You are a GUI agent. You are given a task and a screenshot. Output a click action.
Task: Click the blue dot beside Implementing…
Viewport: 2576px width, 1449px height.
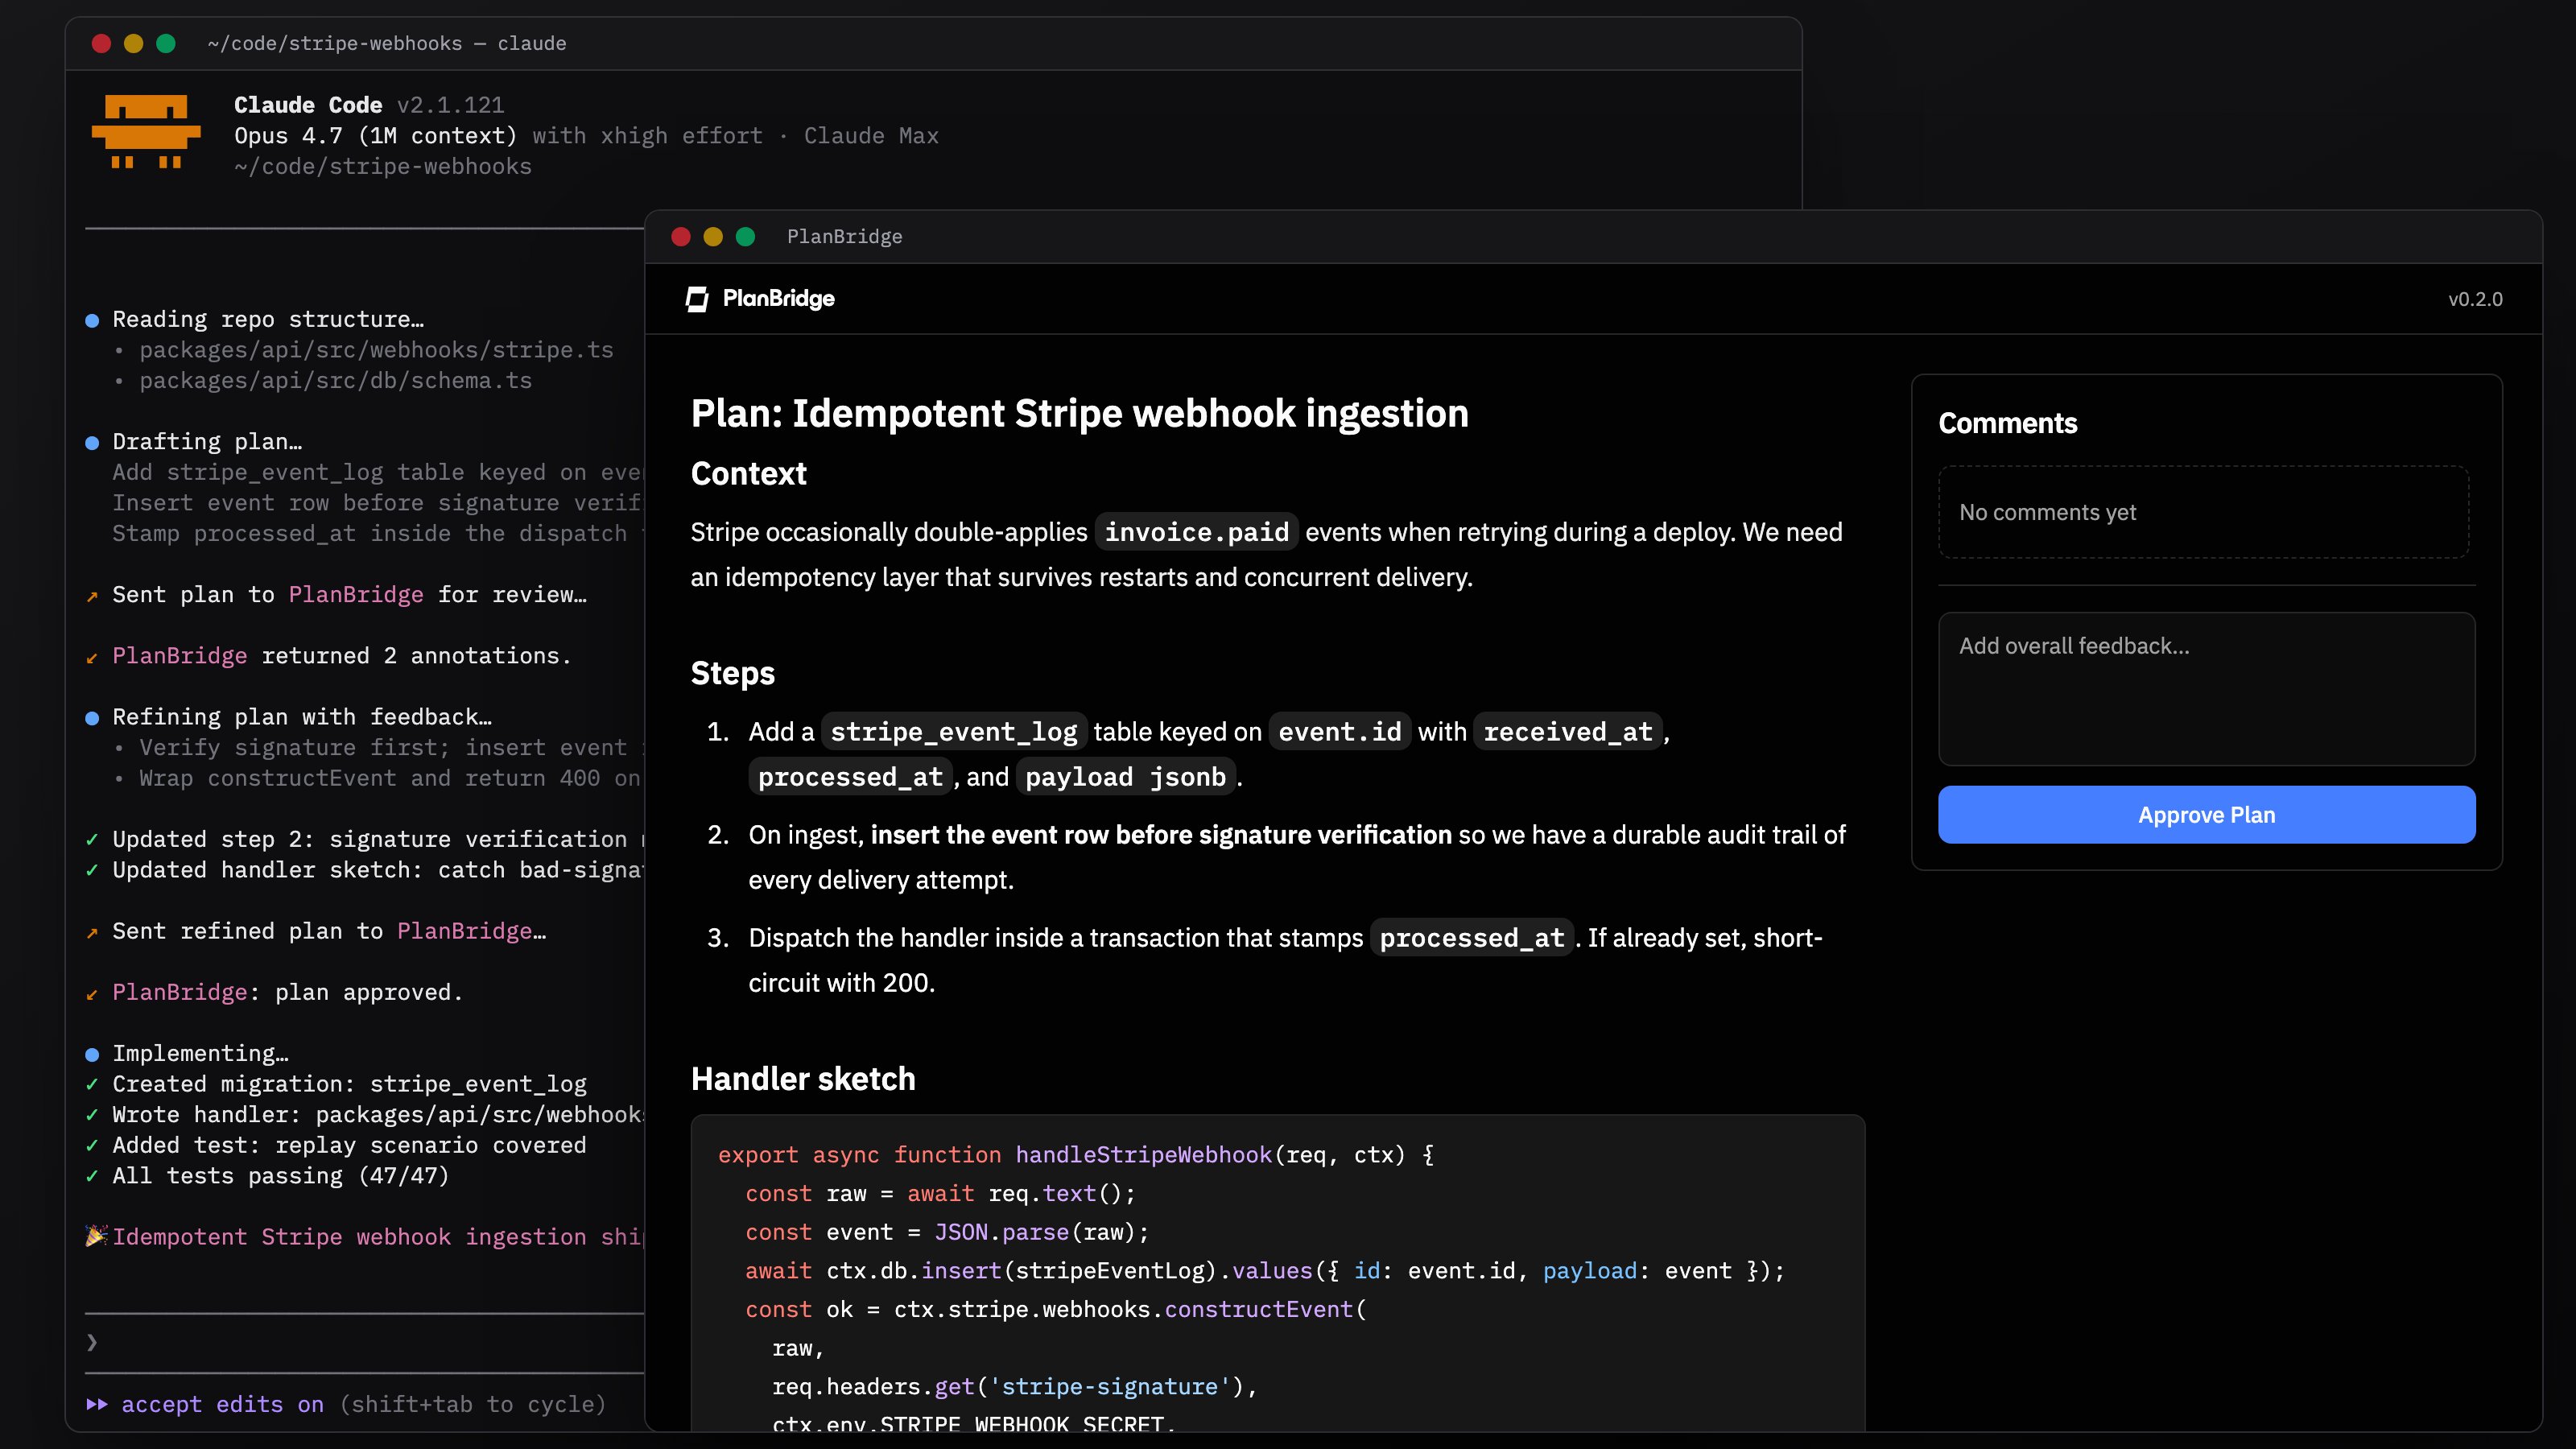92,1054
